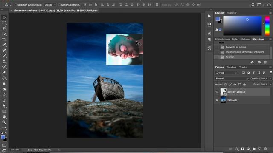This screenshot has width=273, height=153.
Task: Hide the Calque 0 layer
Action: pos(217,100)
